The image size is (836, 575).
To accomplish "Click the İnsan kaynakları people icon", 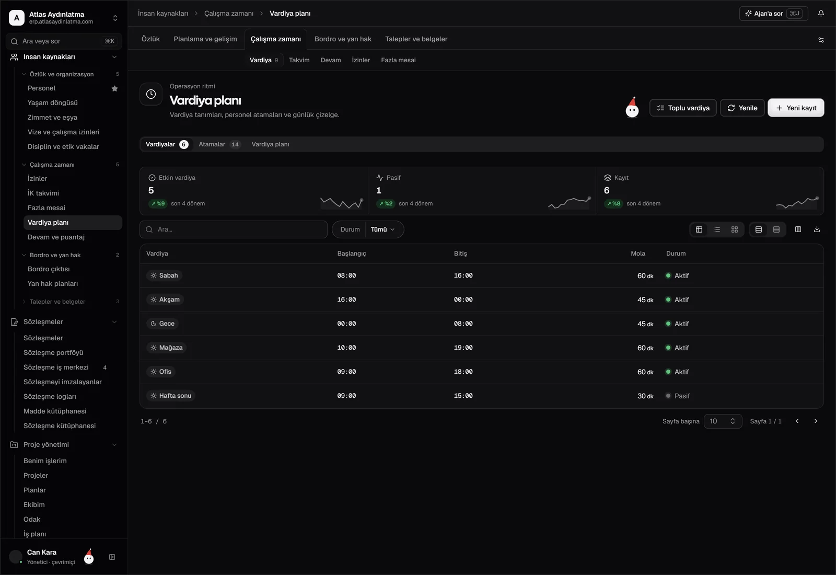I will tap(14, 57).
